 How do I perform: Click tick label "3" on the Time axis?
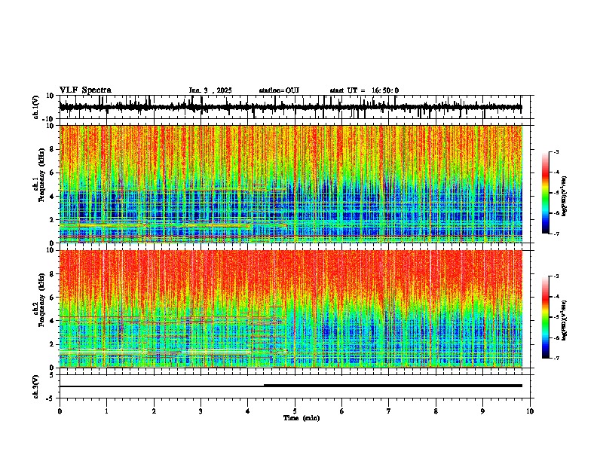point(201,411)
